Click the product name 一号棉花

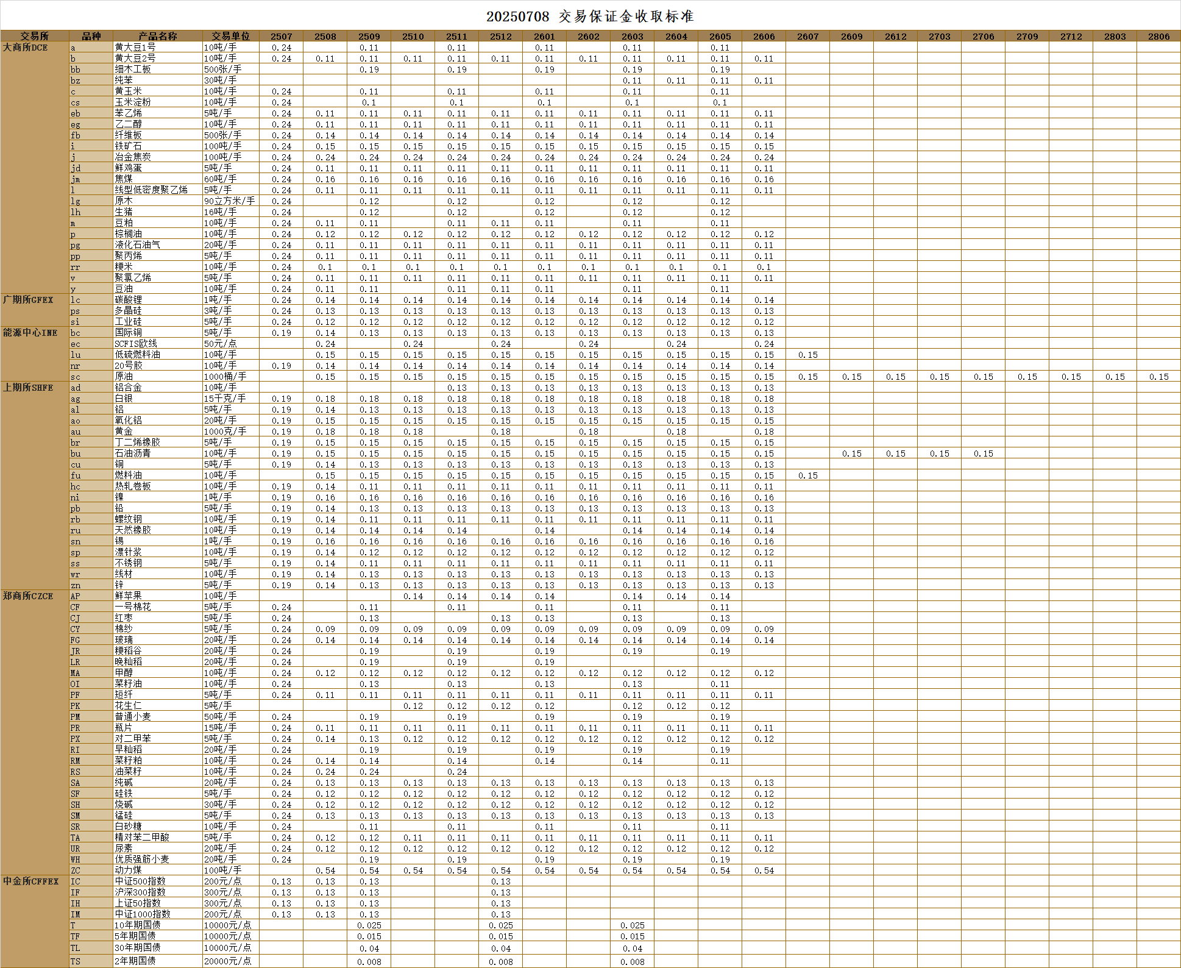133,607
